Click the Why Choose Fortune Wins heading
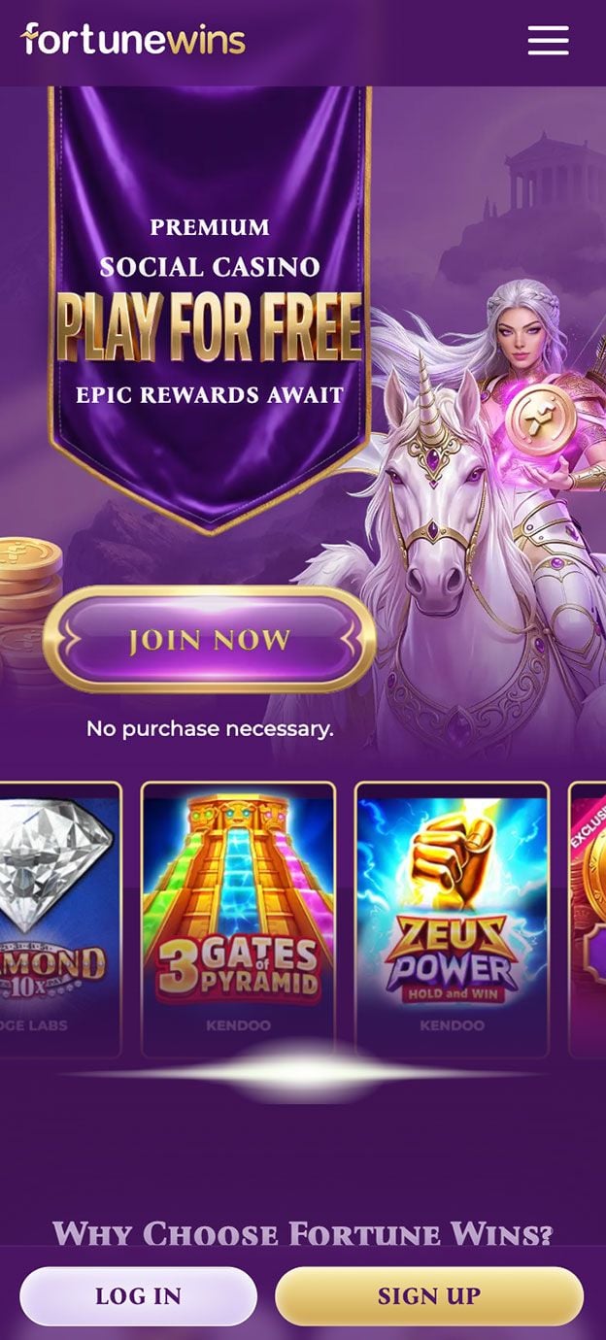606x1340 pixels. 303,1235
